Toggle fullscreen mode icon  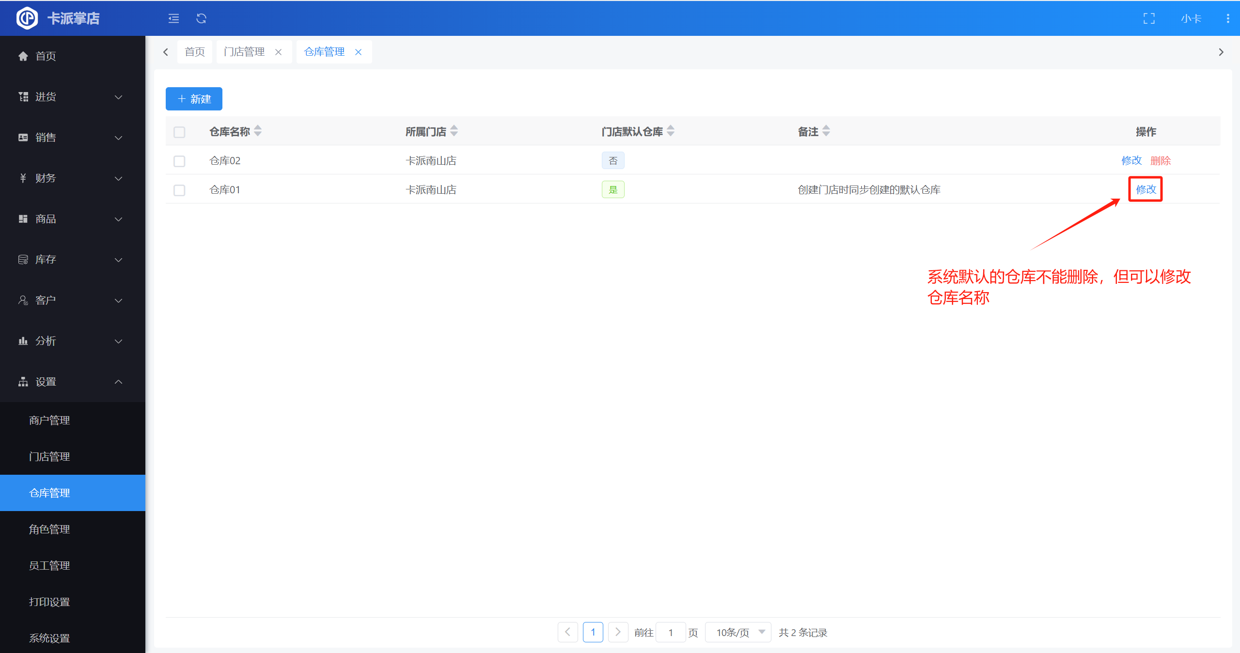coord(1149,18)
